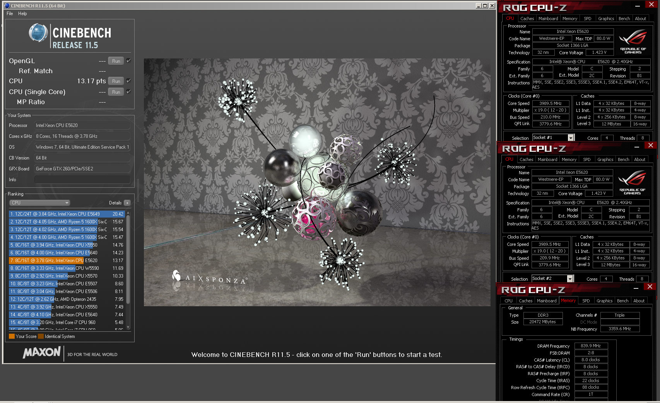660x403 pixels.
Task: Run the CPU Single Core benchmark
Action: point(116,92)
